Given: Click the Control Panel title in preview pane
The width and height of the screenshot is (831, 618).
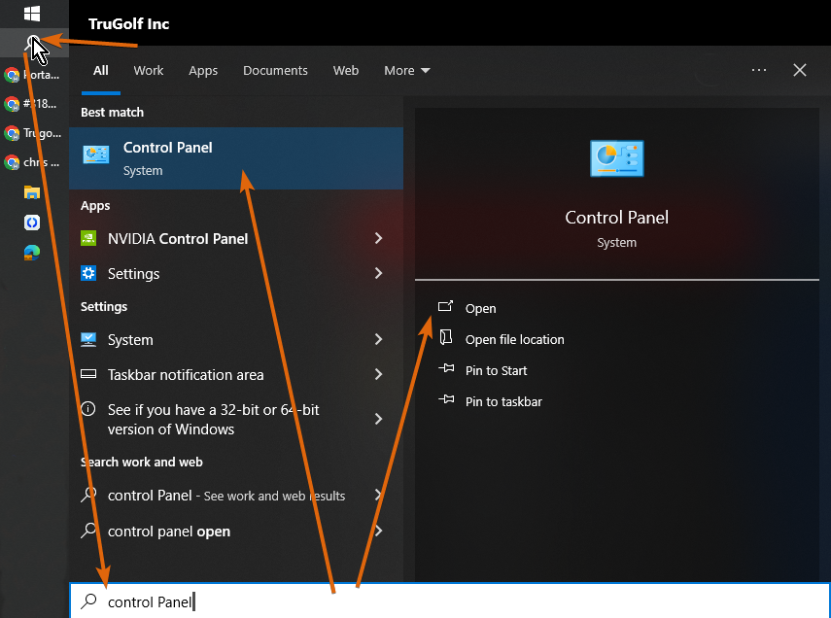Looking at the screenshot, I should click(617, 218).
